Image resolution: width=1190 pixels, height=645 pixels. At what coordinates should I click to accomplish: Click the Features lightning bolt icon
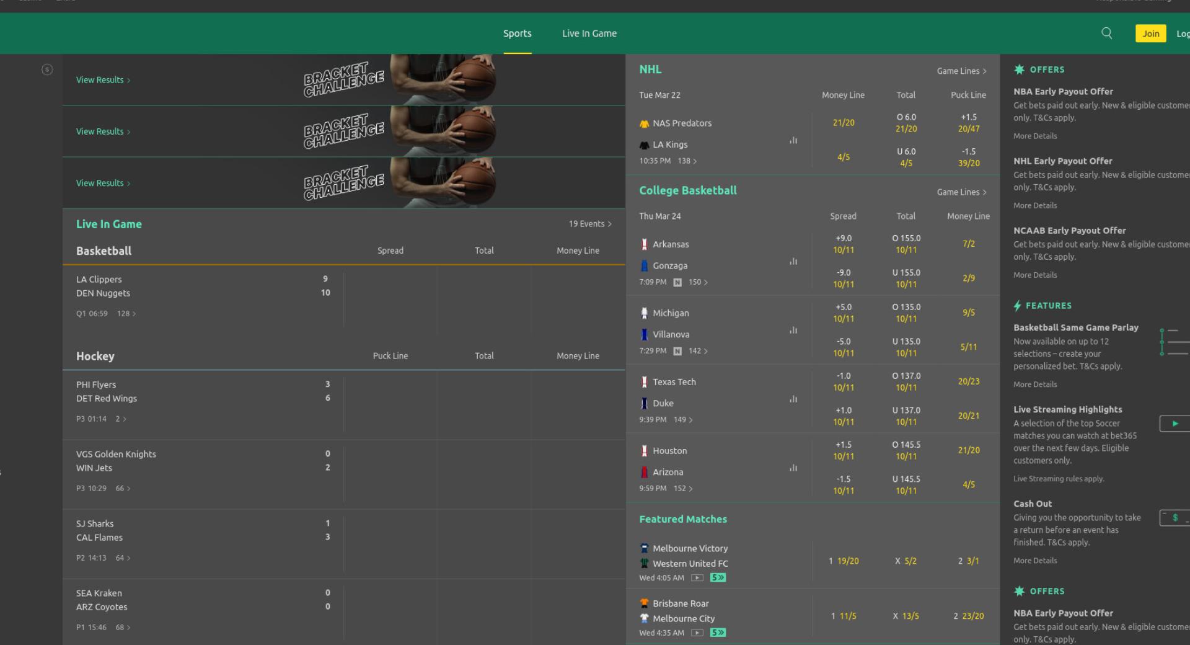[x=1017, y=306]
